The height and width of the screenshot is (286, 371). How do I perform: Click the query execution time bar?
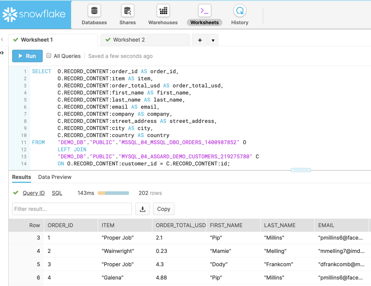(x=113, y=193)
